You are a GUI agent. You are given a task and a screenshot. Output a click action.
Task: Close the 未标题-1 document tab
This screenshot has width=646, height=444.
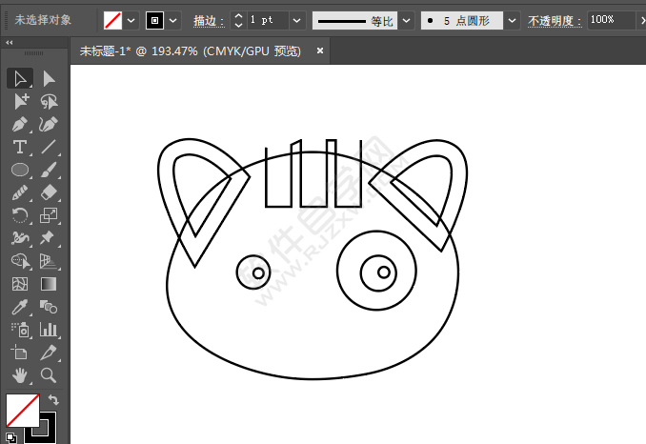(x=320, y=51)
